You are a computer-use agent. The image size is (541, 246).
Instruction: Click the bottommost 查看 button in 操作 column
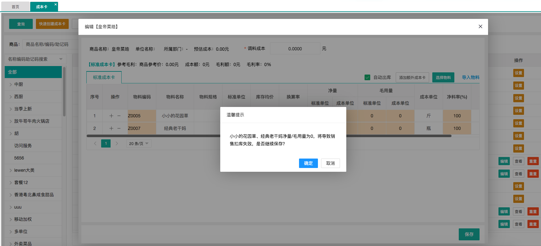tap(518, 224)
